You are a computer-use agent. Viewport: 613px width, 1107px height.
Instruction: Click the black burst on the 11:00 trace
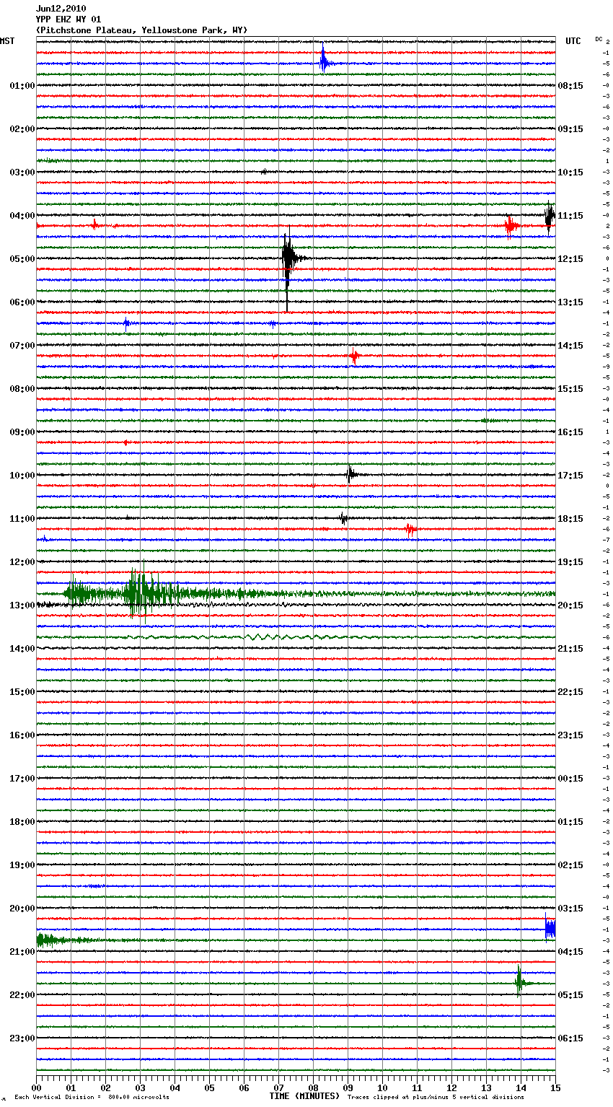point(344,518)
